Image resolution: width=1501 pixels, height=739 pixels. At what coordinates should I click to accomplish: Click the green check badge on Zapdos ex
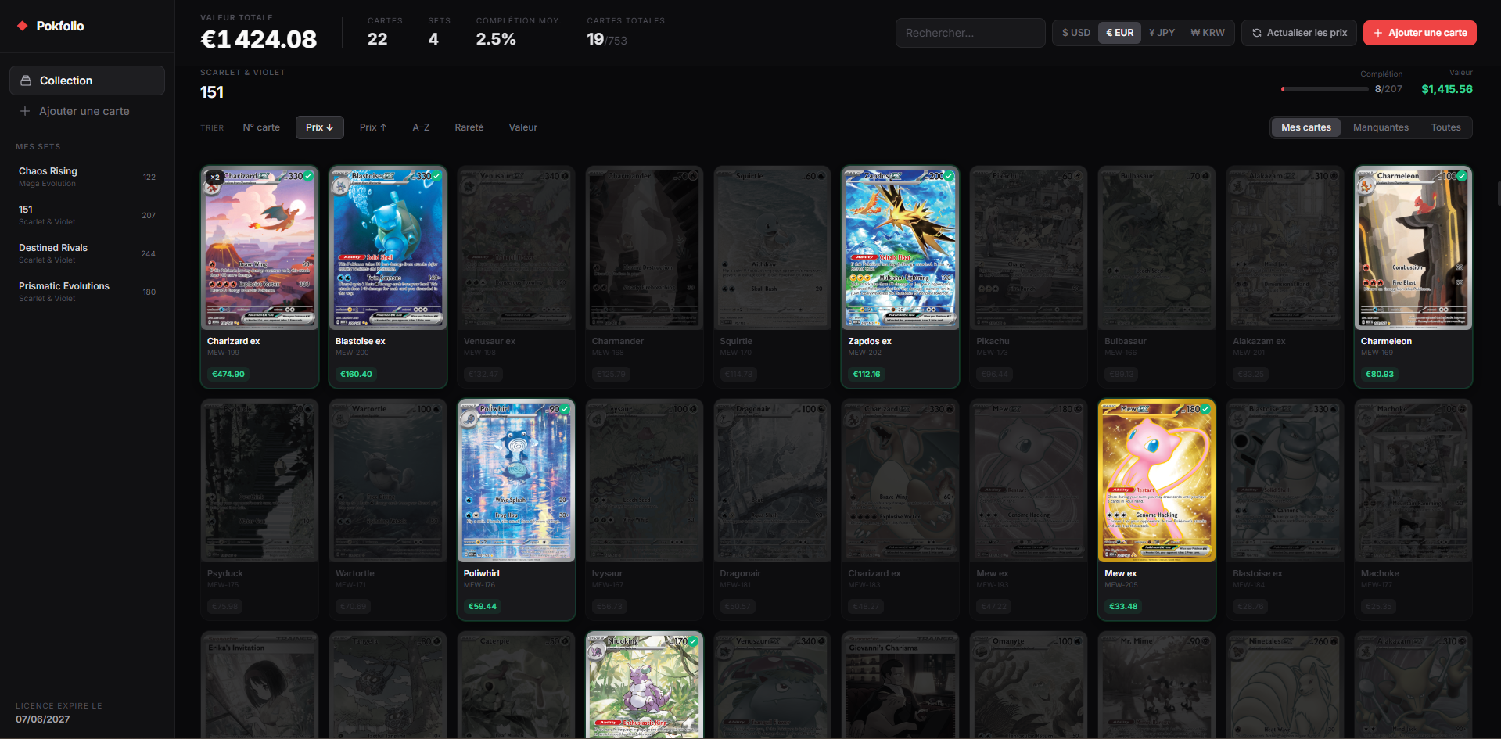[950, 176]
